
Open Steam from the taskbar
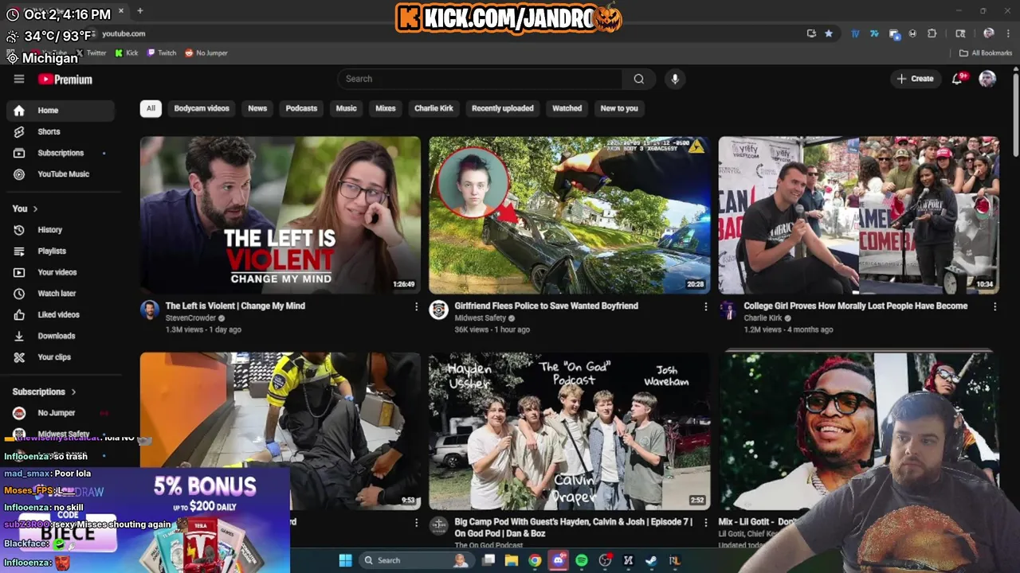651,560
